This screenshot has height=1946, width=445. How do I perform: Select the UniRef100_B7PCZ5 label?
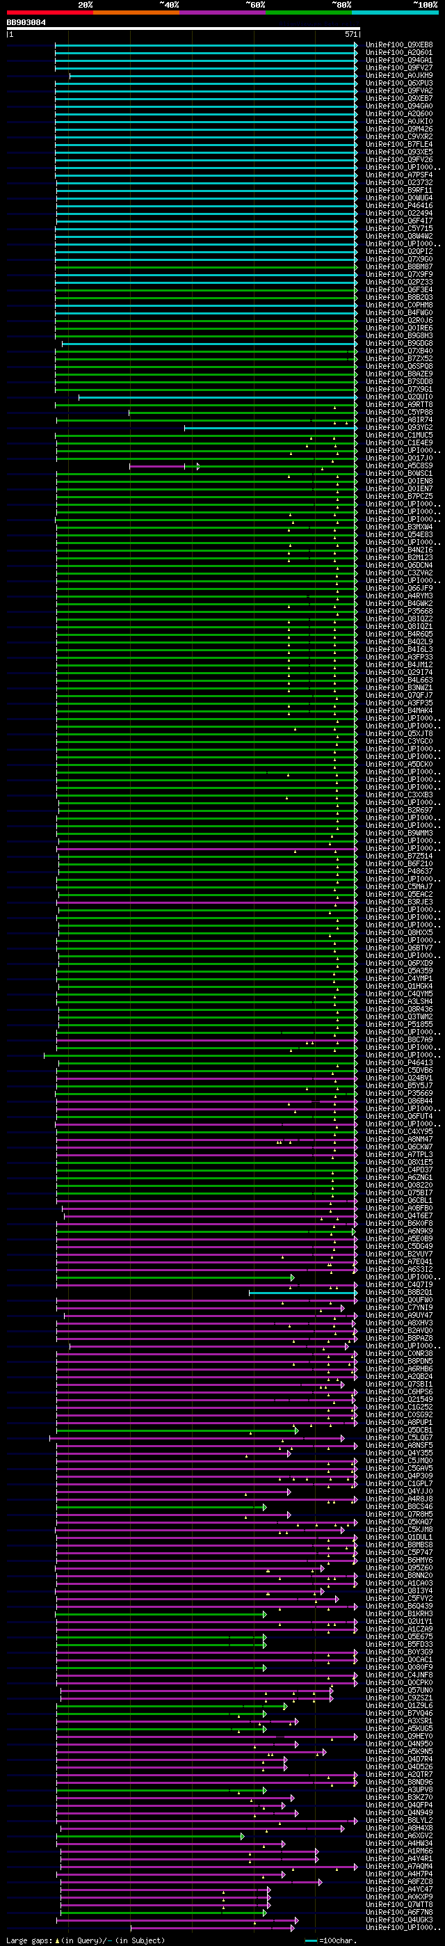400,497
